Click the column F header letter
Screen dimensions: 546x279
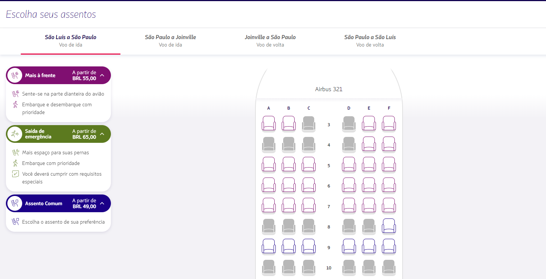389,108
